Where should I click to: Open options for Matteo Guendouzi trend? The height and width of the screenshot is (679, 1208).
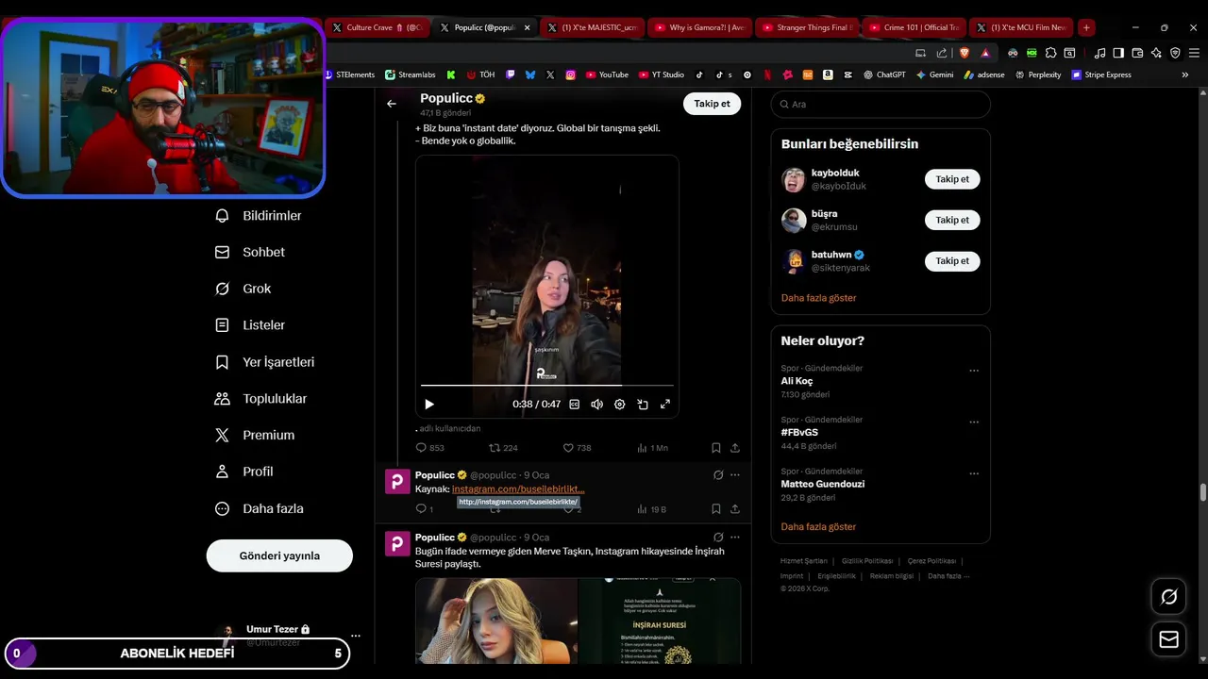[x=974, y=473]
